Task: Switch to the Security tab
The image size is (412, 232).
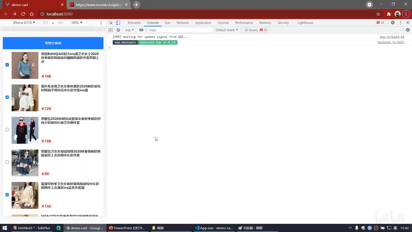Action: pos(283,23)
